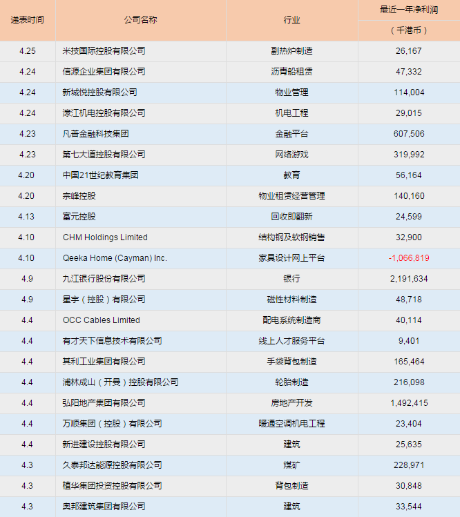Click 九江银行股份有限公司 in the company list

point(104,279)
